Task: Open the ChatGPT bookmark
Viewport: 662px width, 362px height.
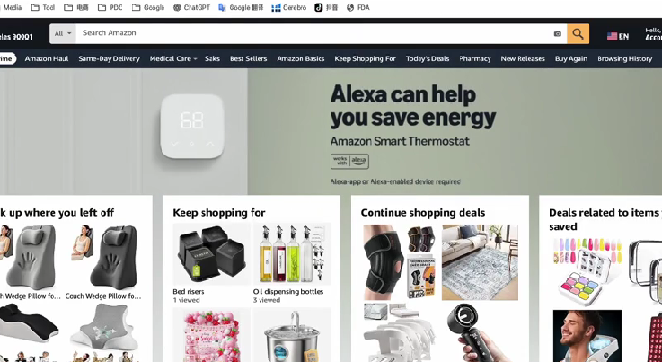Action: [191, 7]
